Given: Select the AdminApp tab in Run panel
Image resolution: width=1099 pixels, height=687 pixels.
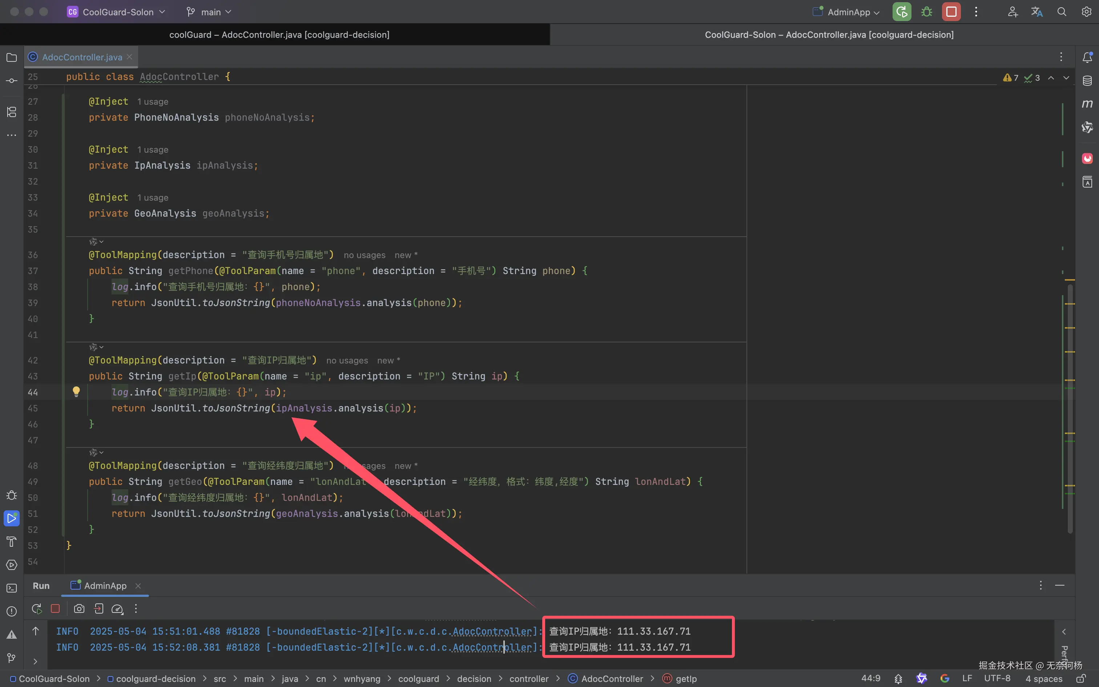Looking at the screenshot, I should 105,586.
